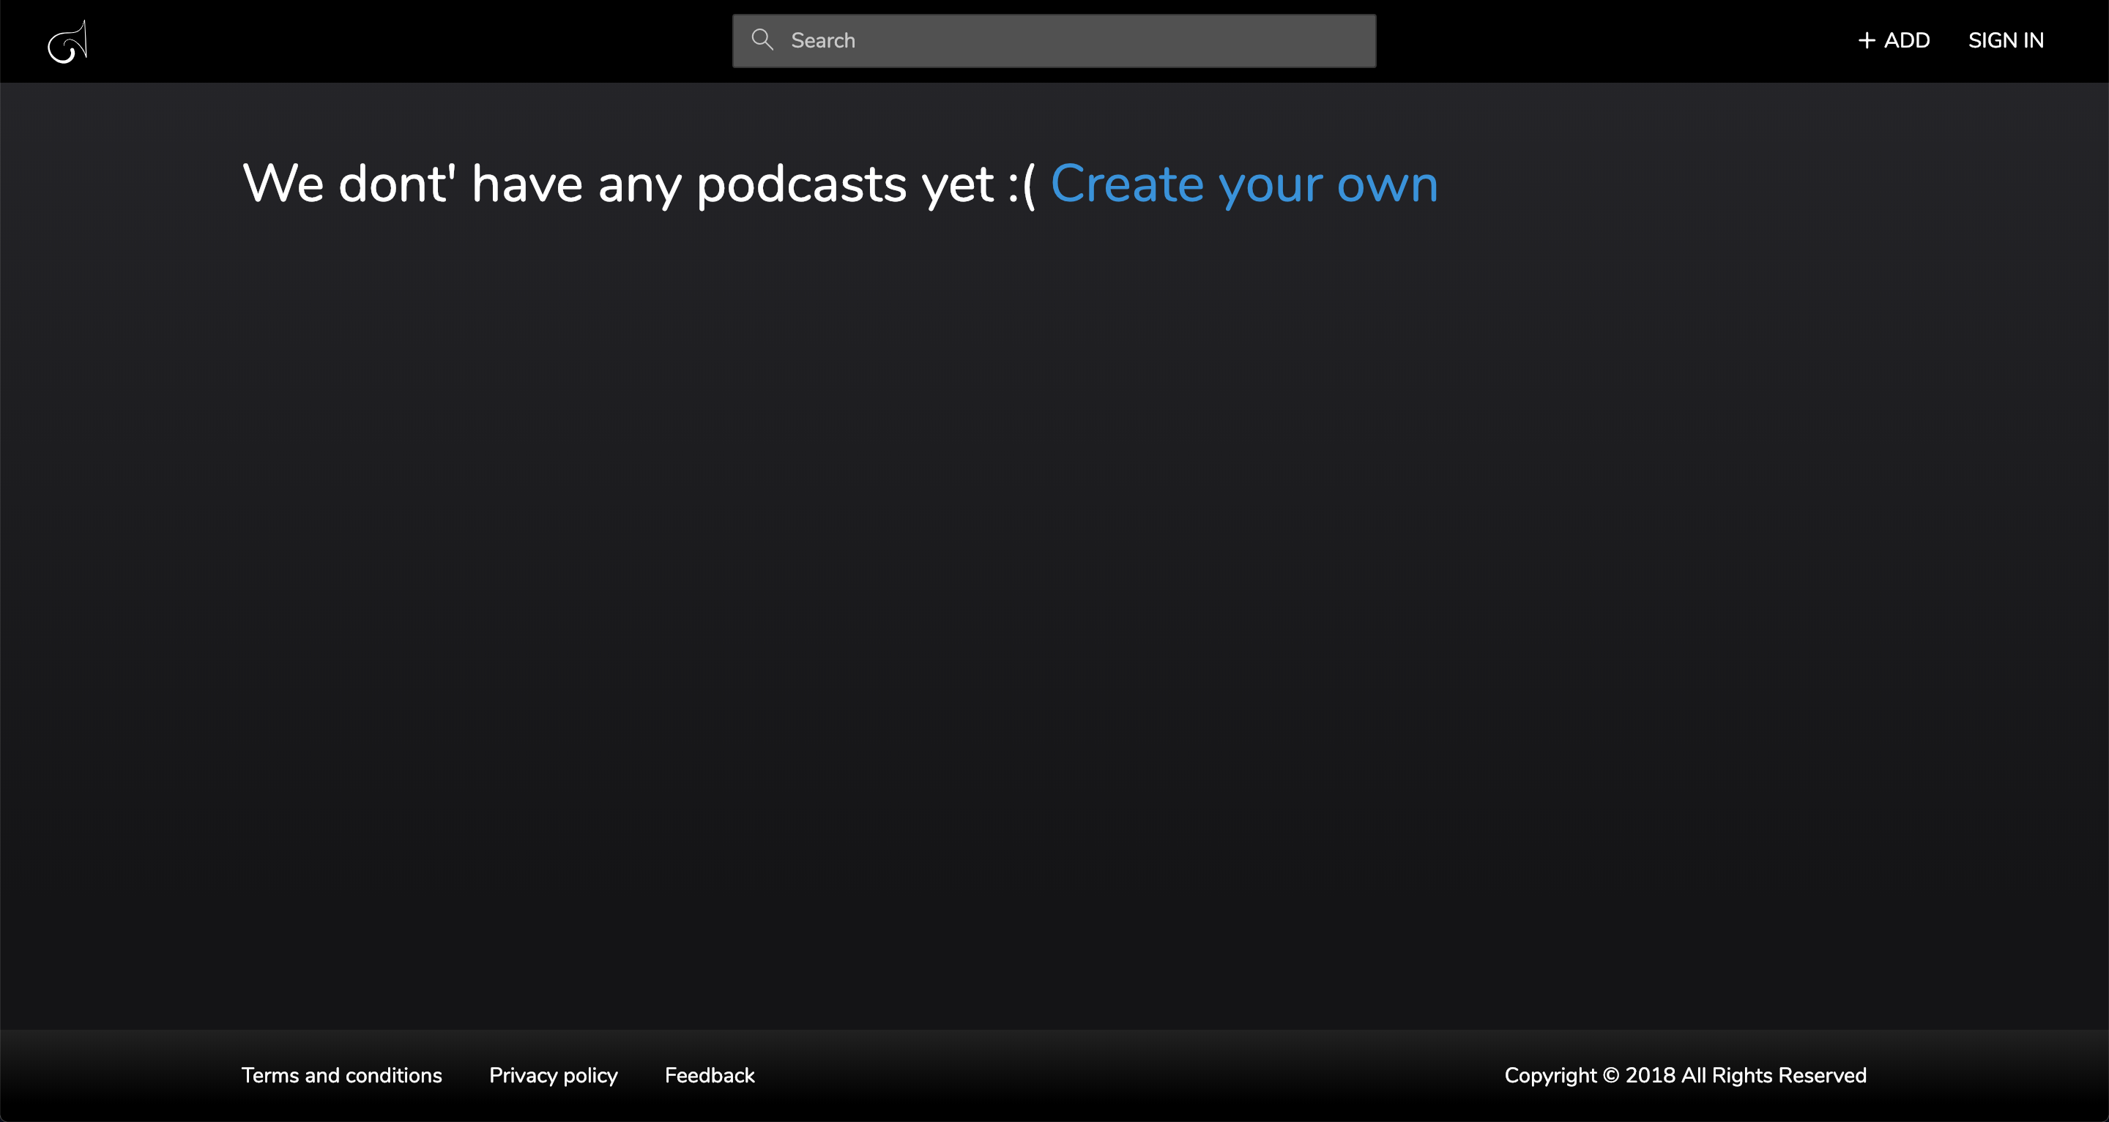Click the Search placeholder text
This screenshot has height=1122, width=2109.
[x=823, y=41]
